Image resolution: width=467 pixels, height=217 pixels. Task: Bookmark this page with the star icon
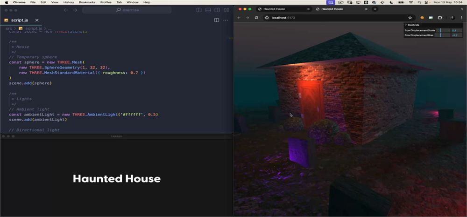point(410,18)
